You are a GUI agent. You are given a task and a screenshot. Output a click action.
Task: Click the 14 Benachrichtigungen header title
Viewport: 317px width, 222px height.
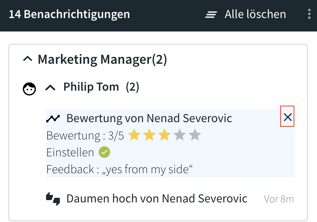coord(69,14)
